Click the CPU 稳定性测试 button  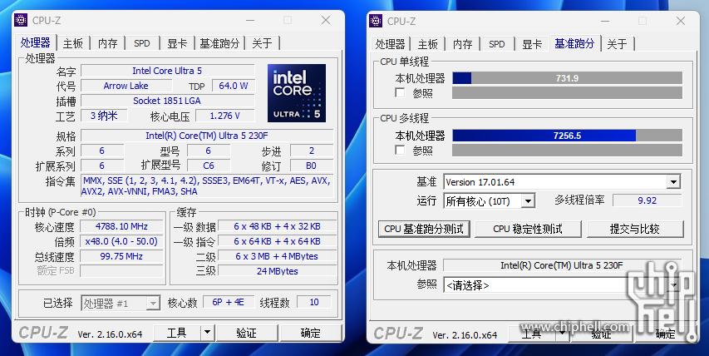pos(527,229)
